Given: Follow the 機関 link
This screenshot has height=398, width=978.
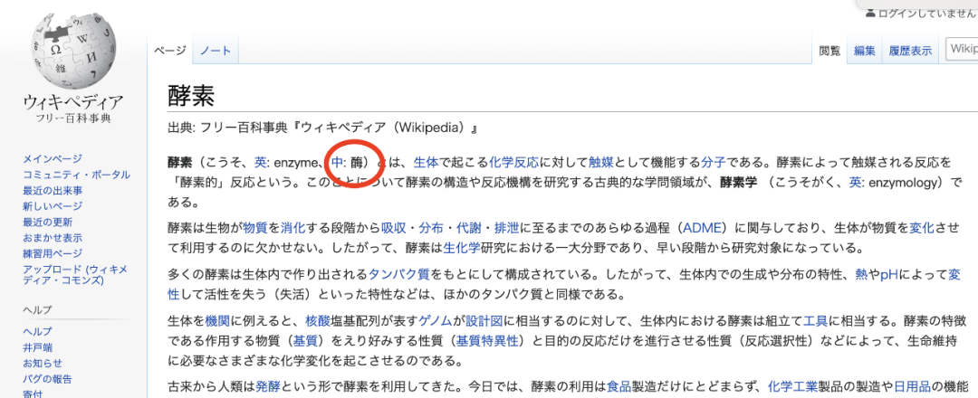Looking at the screenshot, I should click(217, 321).
